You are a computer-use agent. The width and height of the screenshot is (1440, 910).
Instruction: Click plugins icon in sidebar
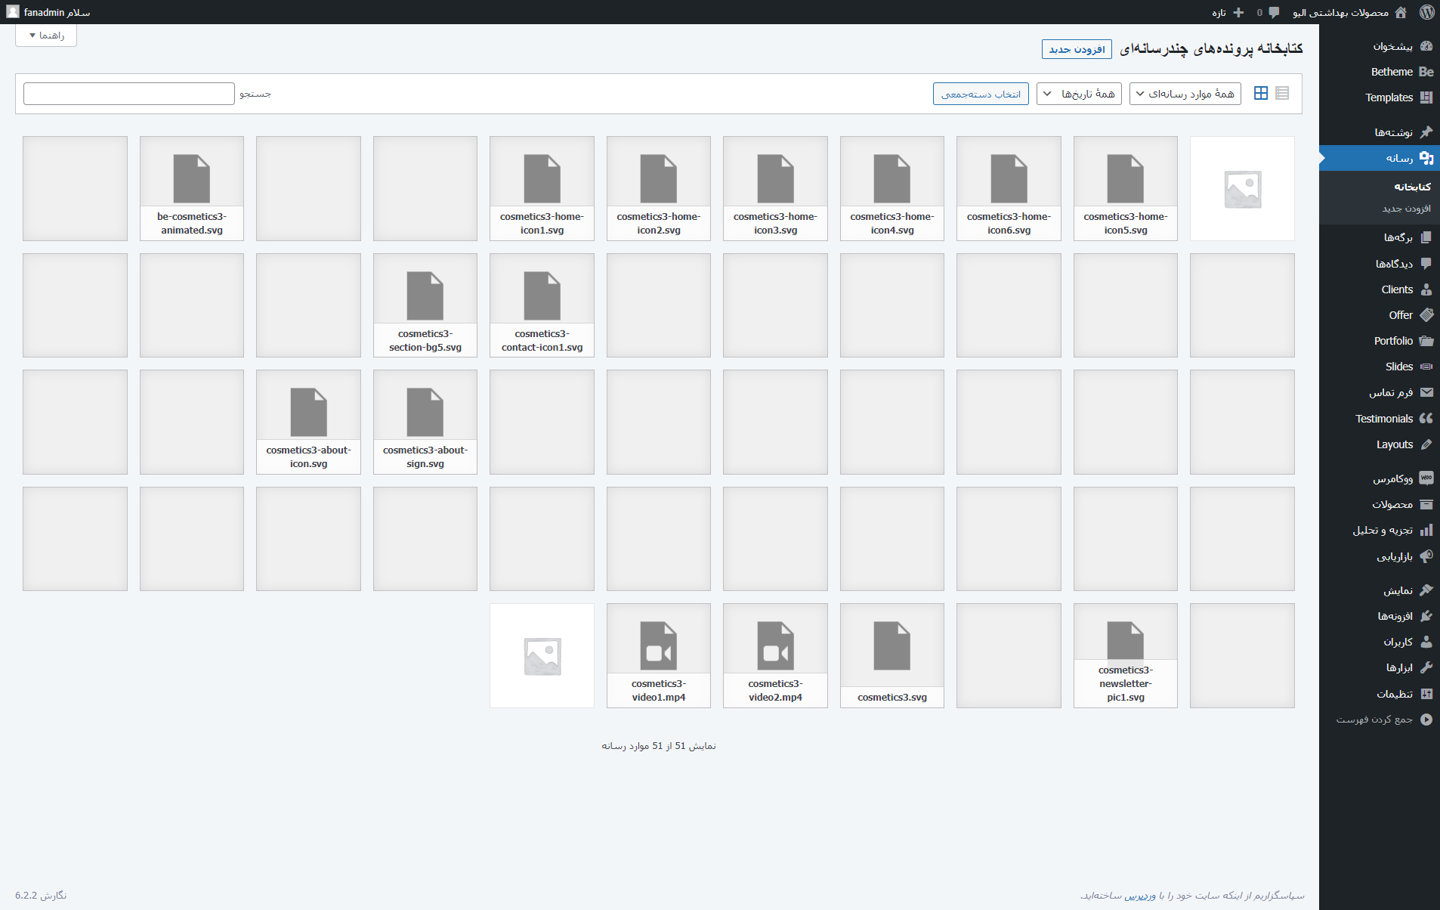click(1426, 616)
